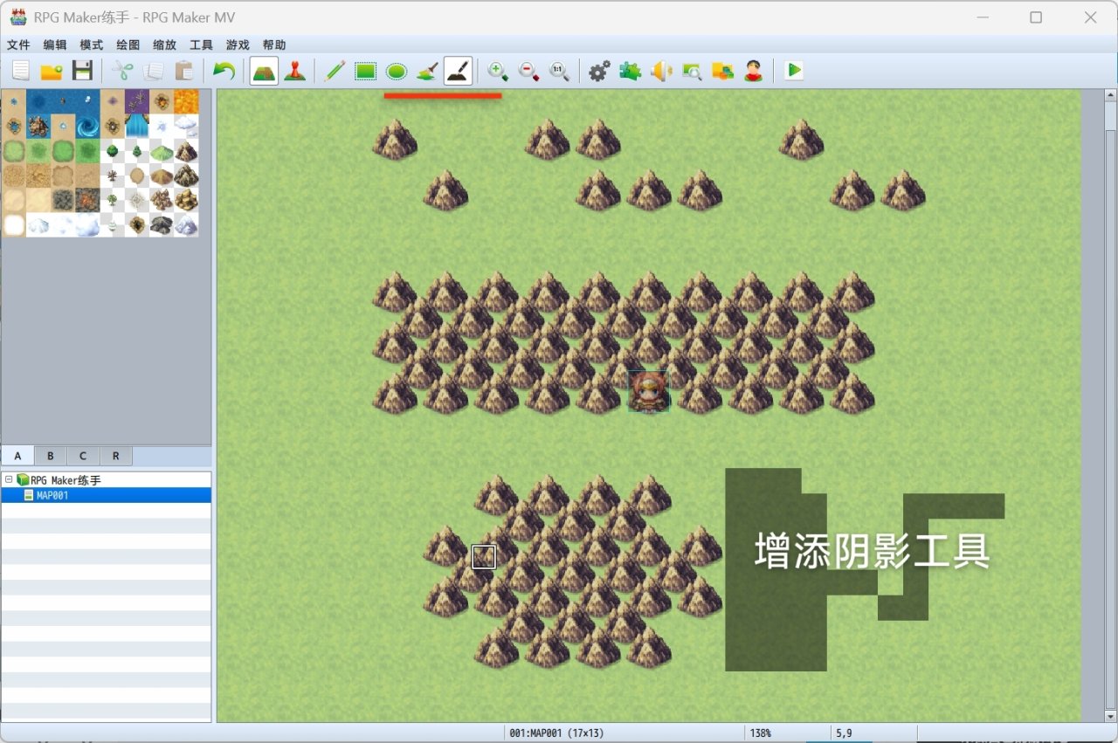Select MAP001 in the map tree
The height and width of the screenshot is (743, 1118).
tap(52, 495)
